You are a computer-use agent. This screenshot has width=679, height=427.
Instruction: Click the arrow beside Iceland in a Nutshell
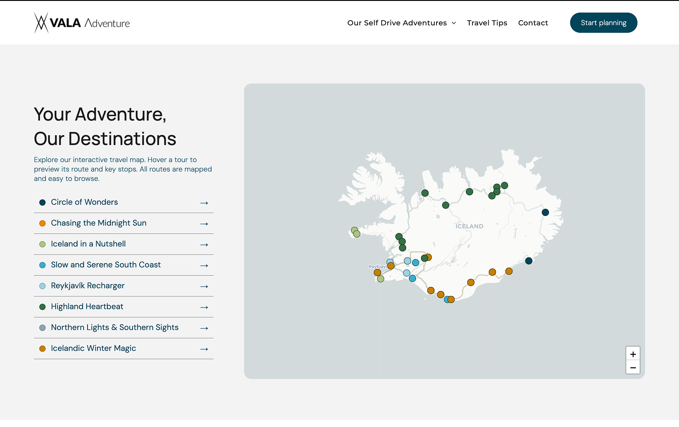[204, 245]
